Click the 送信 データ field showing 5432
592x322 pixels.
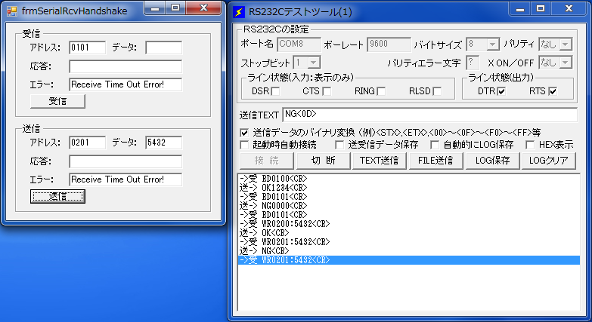pyautogui.click(x=164, y=143)
